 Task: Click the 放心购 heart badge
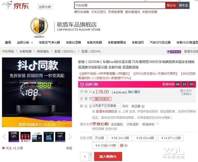[101, 124]
